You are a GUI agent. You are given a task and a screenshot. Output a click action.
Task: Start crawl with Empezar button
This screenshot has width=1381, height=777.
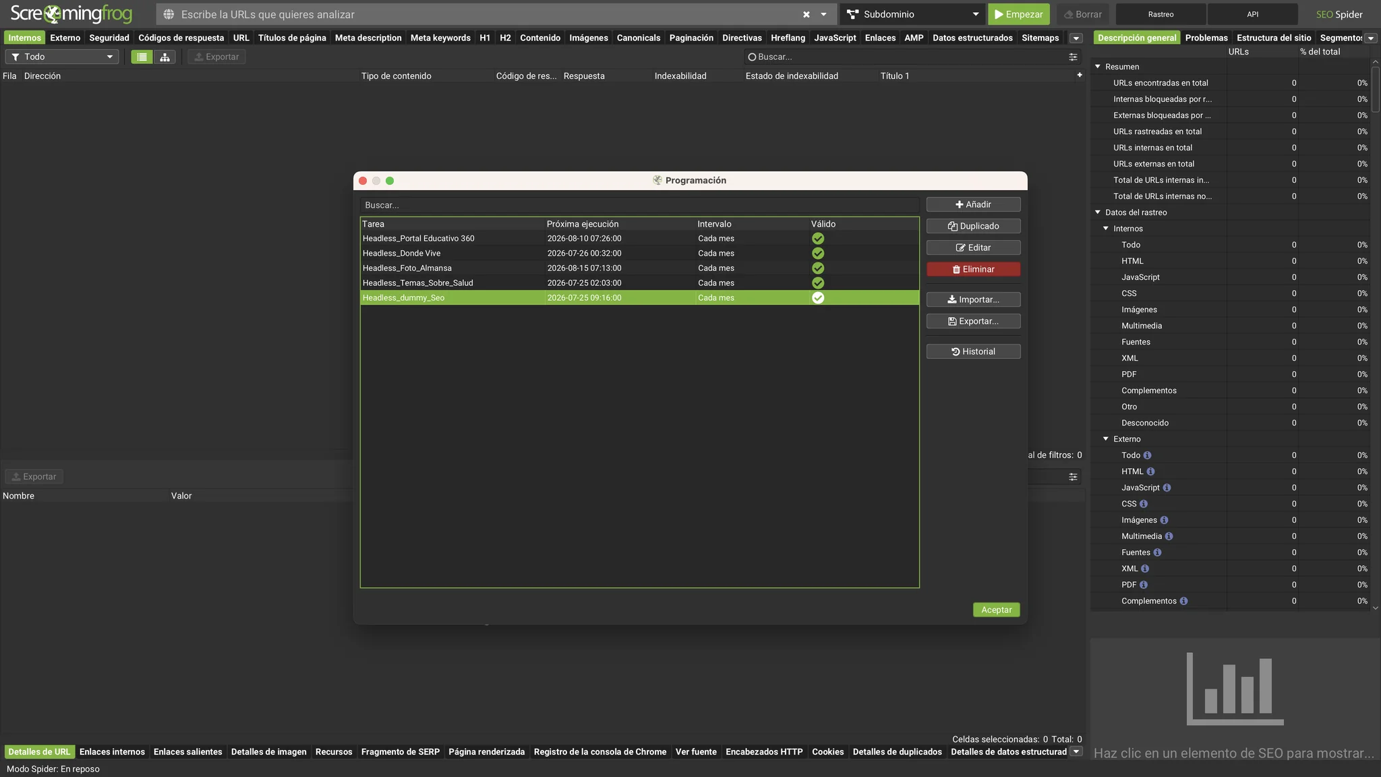[x=1018, y=14]
